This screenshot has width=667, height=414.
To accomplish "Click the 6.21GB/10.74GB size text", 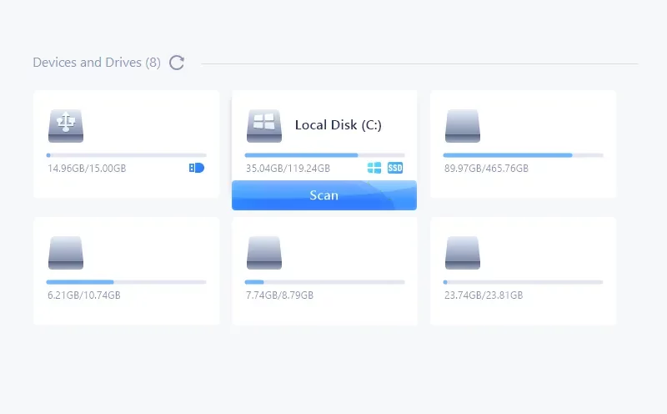I will pos(84,295).
